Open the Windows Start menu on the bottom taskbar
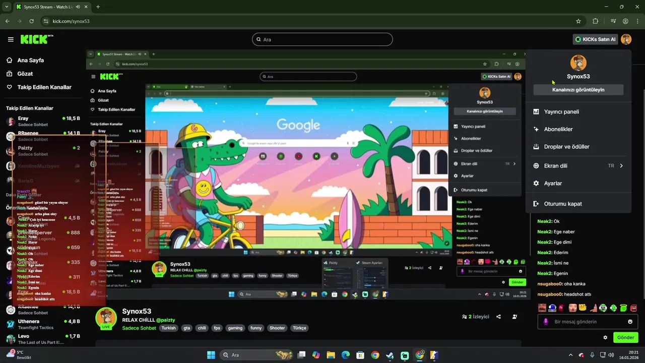The height and width of the screenshot is (363, 645). coord(211,355)
